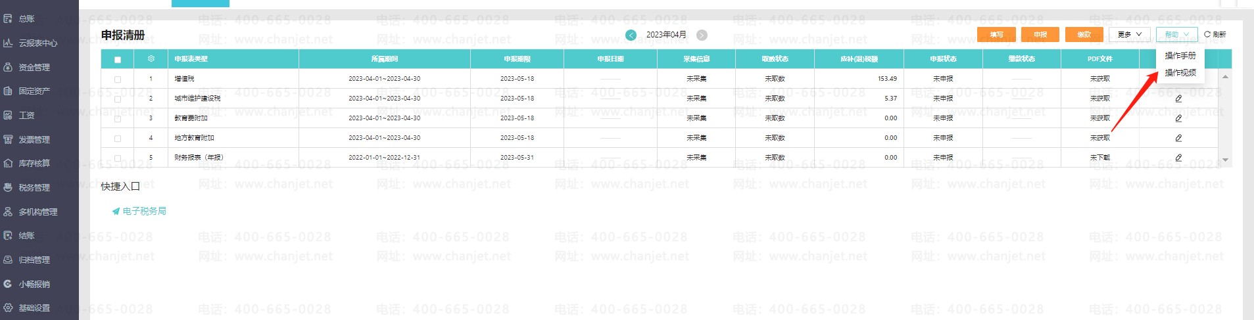Expand the 更多 dropdown

1130,34
